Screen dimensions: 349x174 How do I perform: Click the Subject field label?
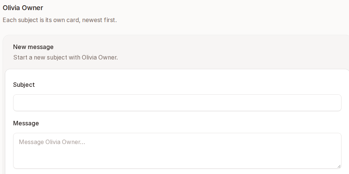click(x=24, y=85)
